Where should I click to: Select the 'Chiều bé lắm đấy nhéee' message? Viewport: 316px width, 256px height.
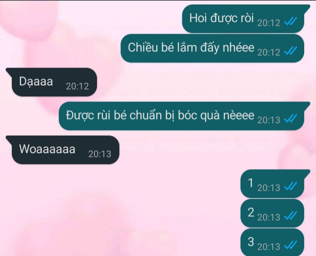tap(212, 48)
